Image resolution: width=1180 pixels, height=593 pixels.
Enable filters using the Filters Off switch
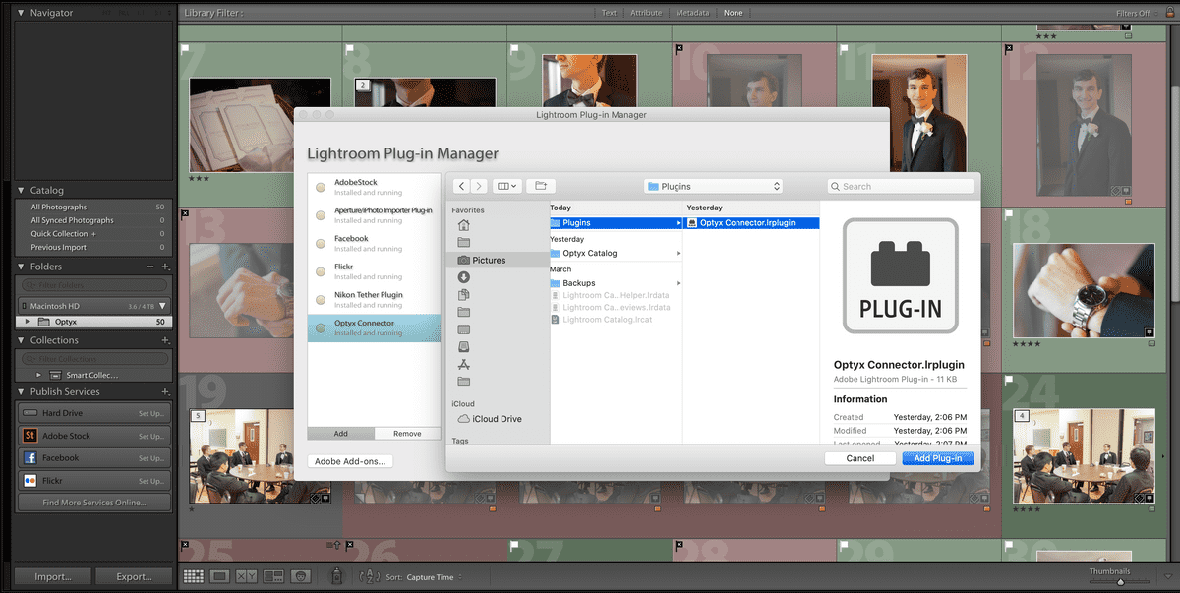pos(1133,12)
